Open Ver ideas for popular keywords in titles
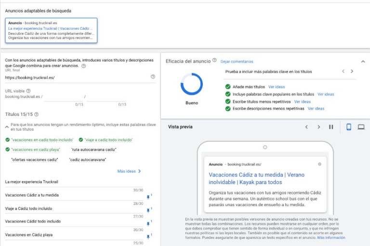370x246 pixels. [326, 94]
